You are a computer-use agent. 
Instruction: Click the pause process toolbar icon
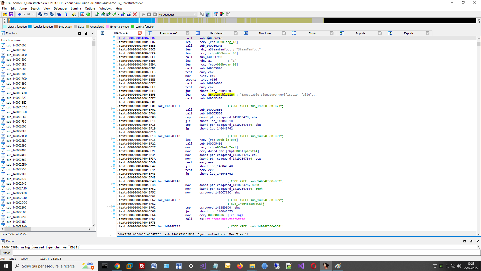pyautogui.click(x=149, y=14)
